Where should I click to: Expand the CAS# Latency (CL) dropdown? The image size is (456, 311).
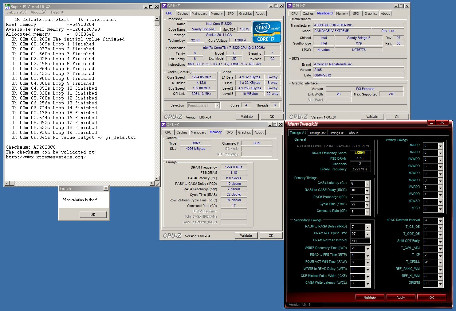(x=367, y=184)
